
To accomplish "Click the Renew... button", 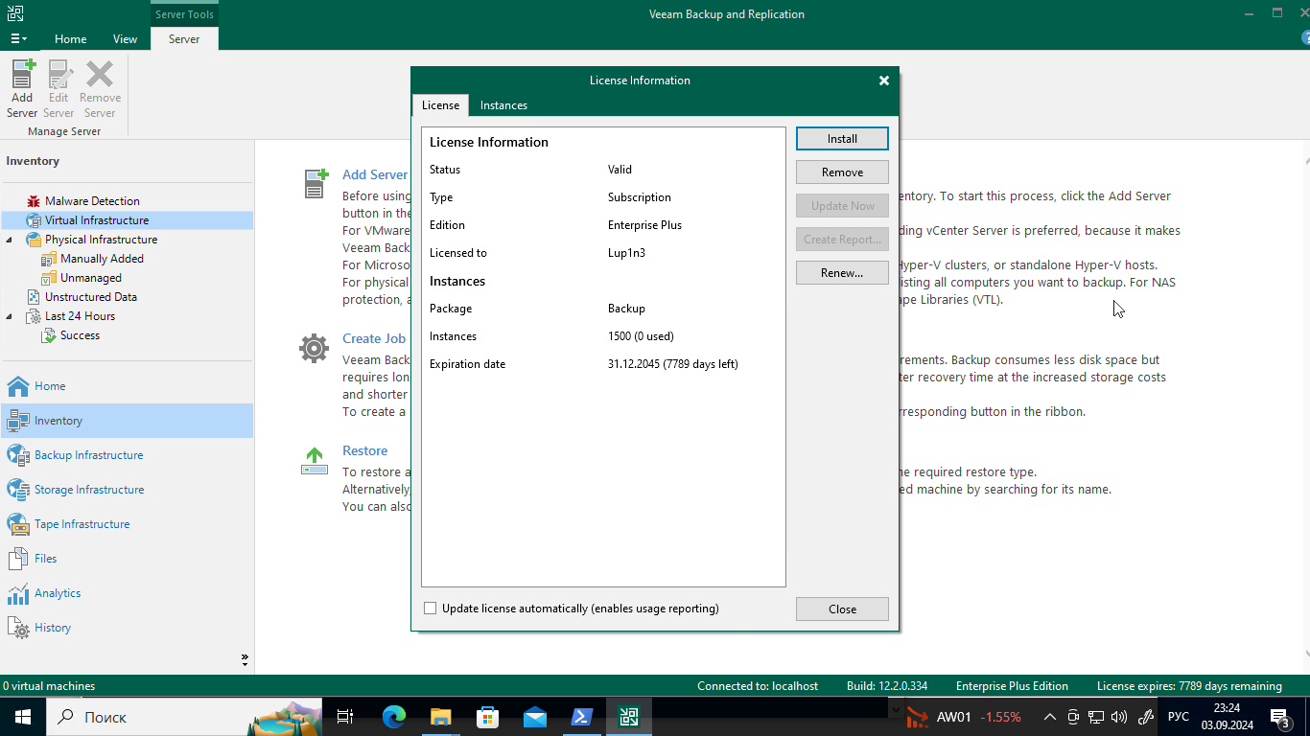I will [x=842, y=273].
